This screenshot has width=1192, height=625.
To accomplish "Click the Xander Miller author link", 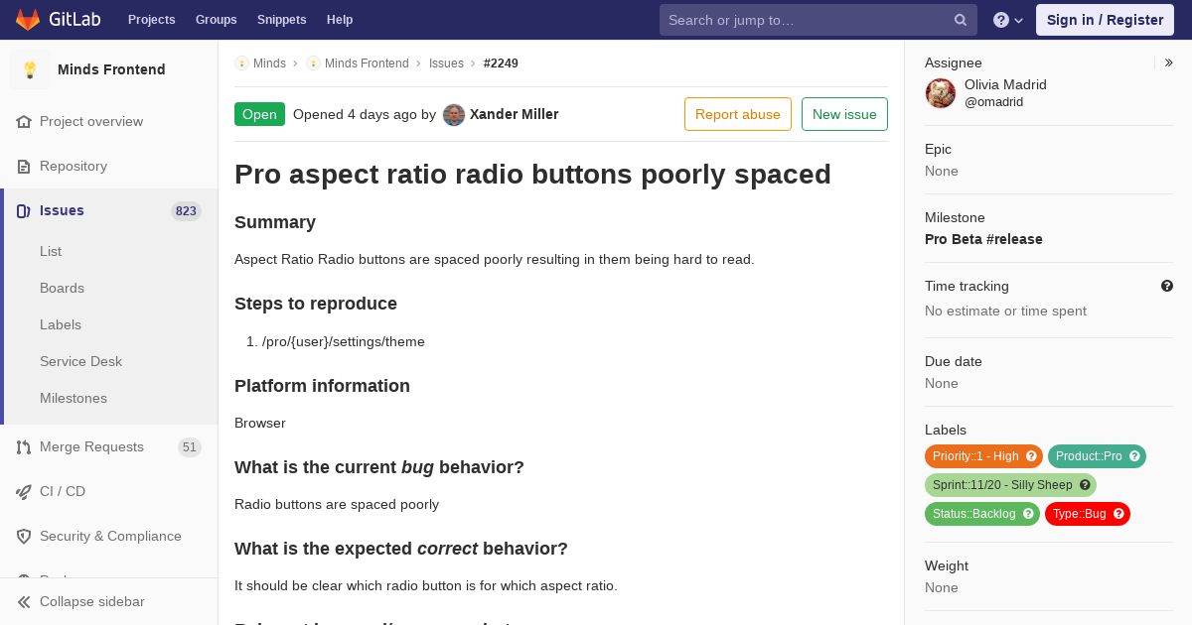I will (x=514, y=114).
